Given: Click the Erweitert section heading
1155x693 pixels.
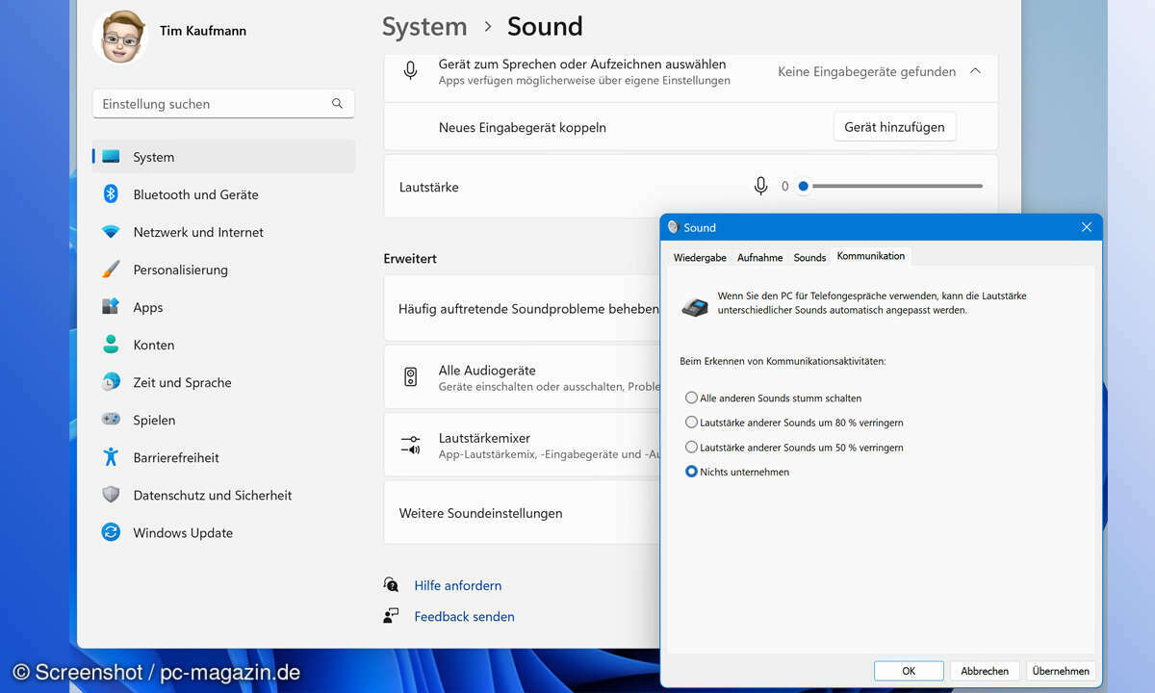Looking at the screenshot, I should click(x=410, y=258).
